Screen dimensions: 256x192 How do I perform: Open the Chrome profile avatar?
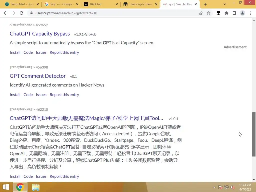click(242, 13)
